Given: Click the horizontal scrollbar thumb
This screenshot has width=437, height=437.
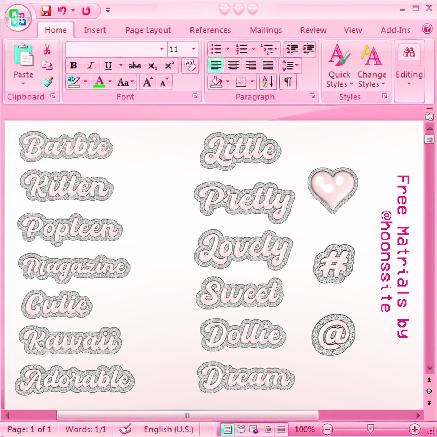Looking at the screenshot, I should coord(188,415).
